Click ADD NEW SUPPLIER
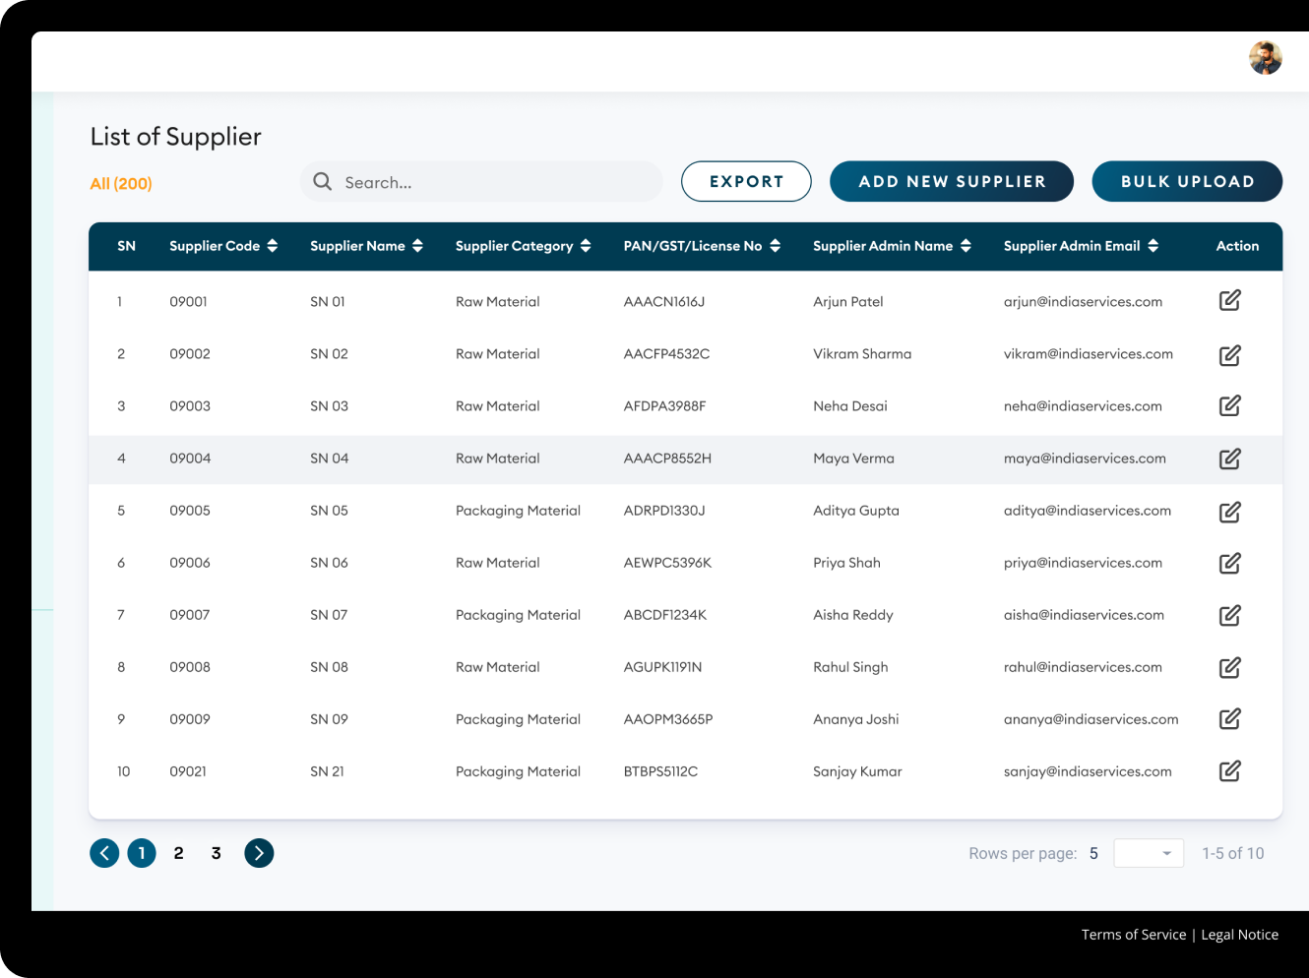 coord(951,181)
